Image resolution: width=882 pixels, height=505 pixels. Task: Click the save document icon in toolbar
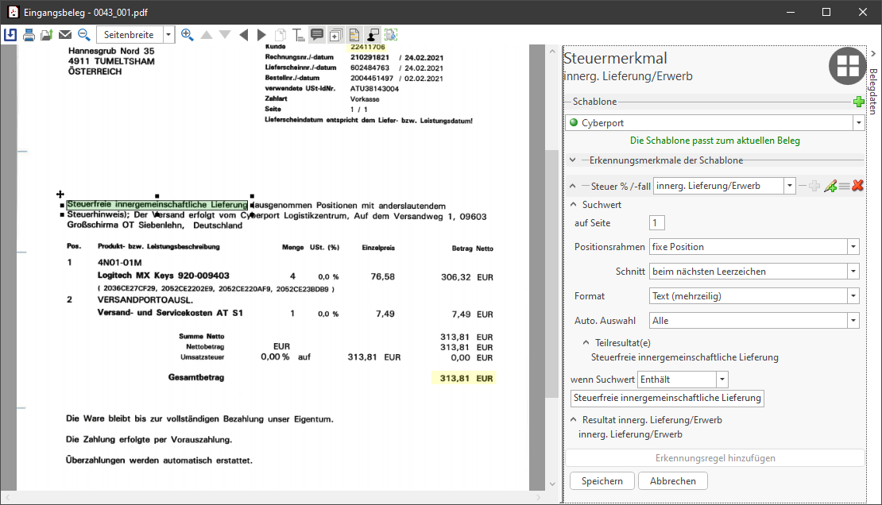tap(10, 35)
